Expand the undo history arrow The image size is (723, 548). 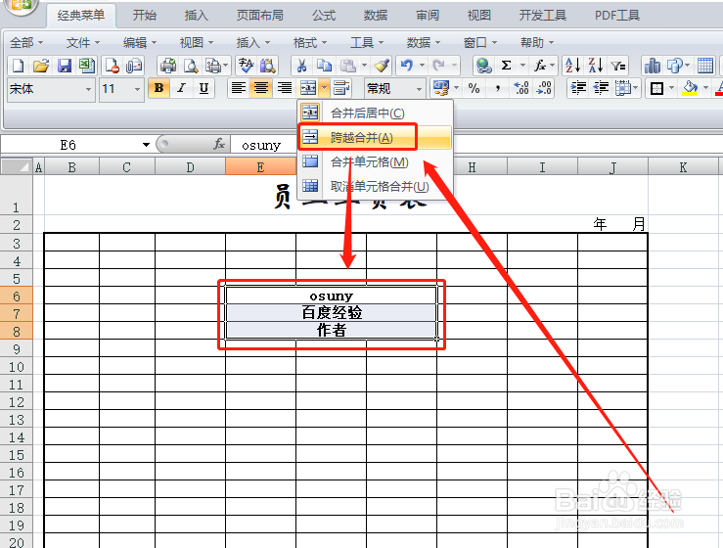[x=422, y=66]
